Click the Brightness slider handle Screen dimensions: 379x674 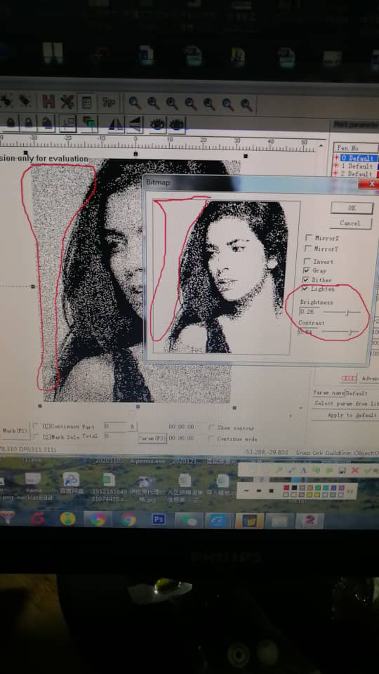coord(347,312)
